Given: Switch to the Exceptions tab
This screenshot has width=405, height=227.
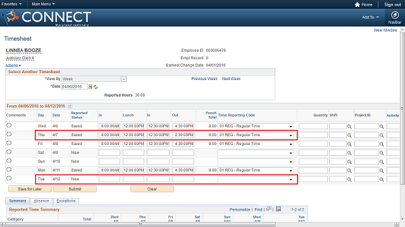Looking at the screenshot, I should coord(66,201).
